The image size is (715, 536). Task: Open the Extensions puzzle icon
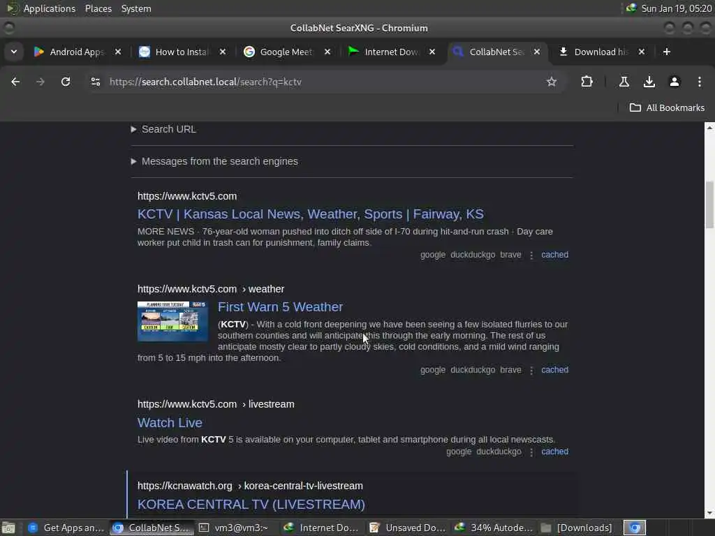(x=587, y=82)
